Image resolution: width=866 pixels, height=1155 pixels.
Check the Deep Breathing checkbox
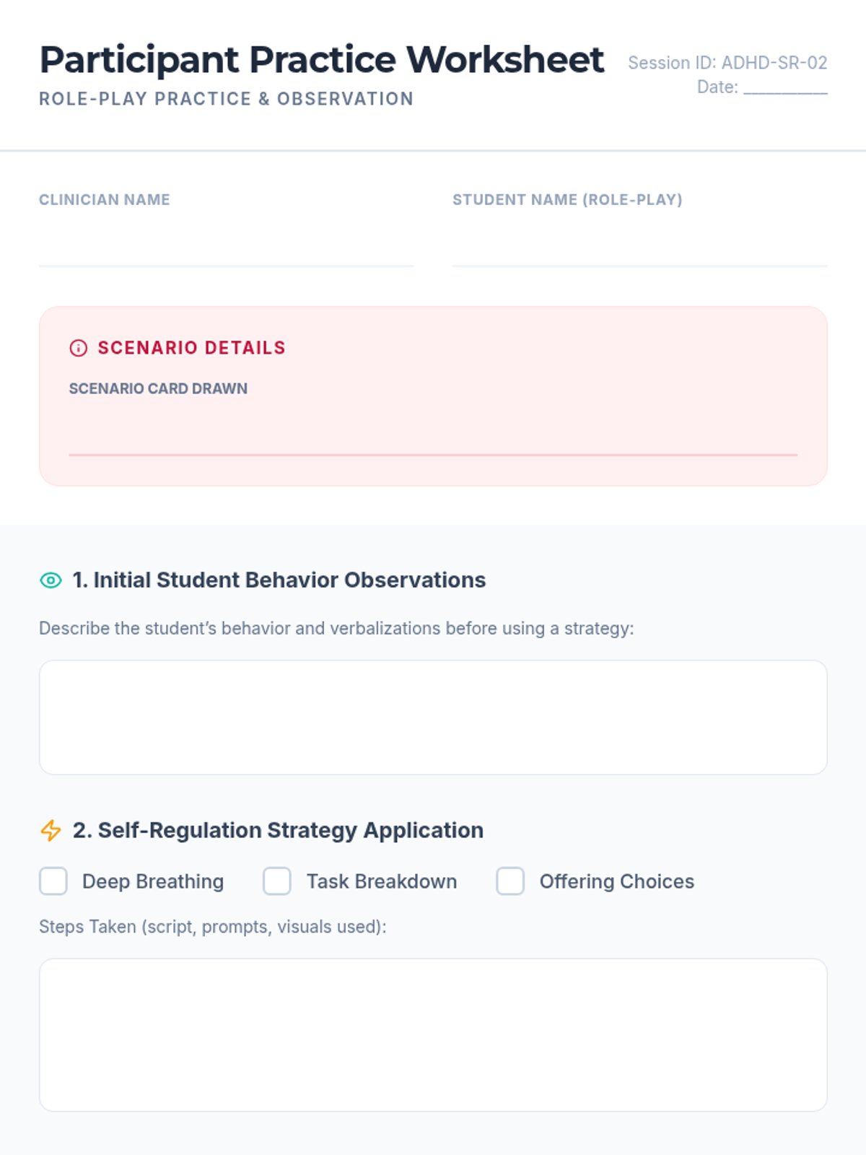pos(53,881)
